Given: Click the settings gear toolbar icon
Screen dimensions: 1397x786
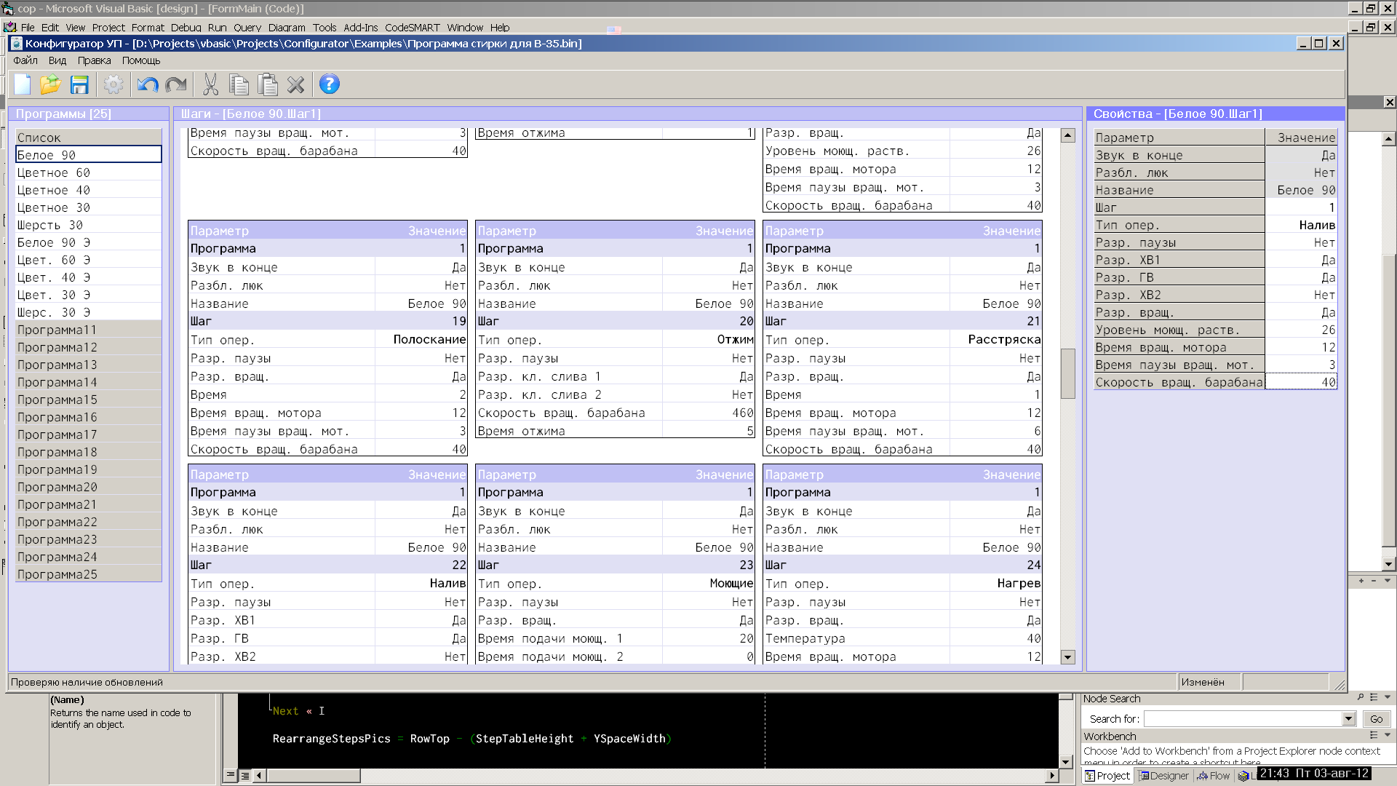Looking at the screenshot, I should pyautogui.click(x=113, y=84).
